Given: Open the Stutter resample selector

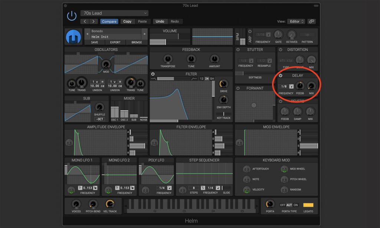Looking at the screenshot, I should point(262,61).
